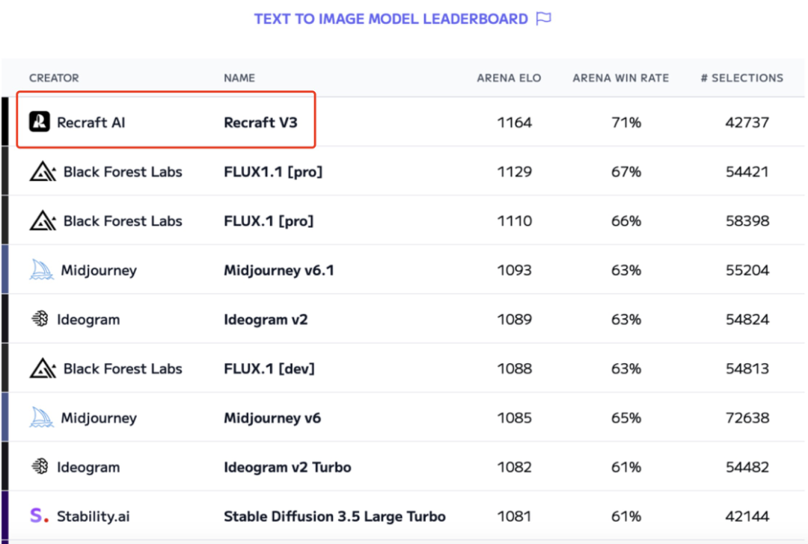Click the selections count 58398
Image resolution: width=808 pixels, height=544 pixels.
pyautogui.click(x=747, y=220)
